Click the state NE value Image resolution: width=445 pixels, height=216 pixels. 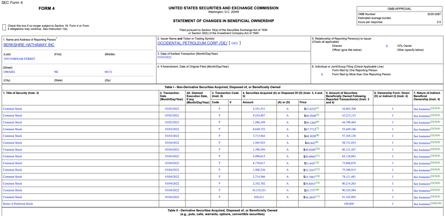click(x=56, y=72)
